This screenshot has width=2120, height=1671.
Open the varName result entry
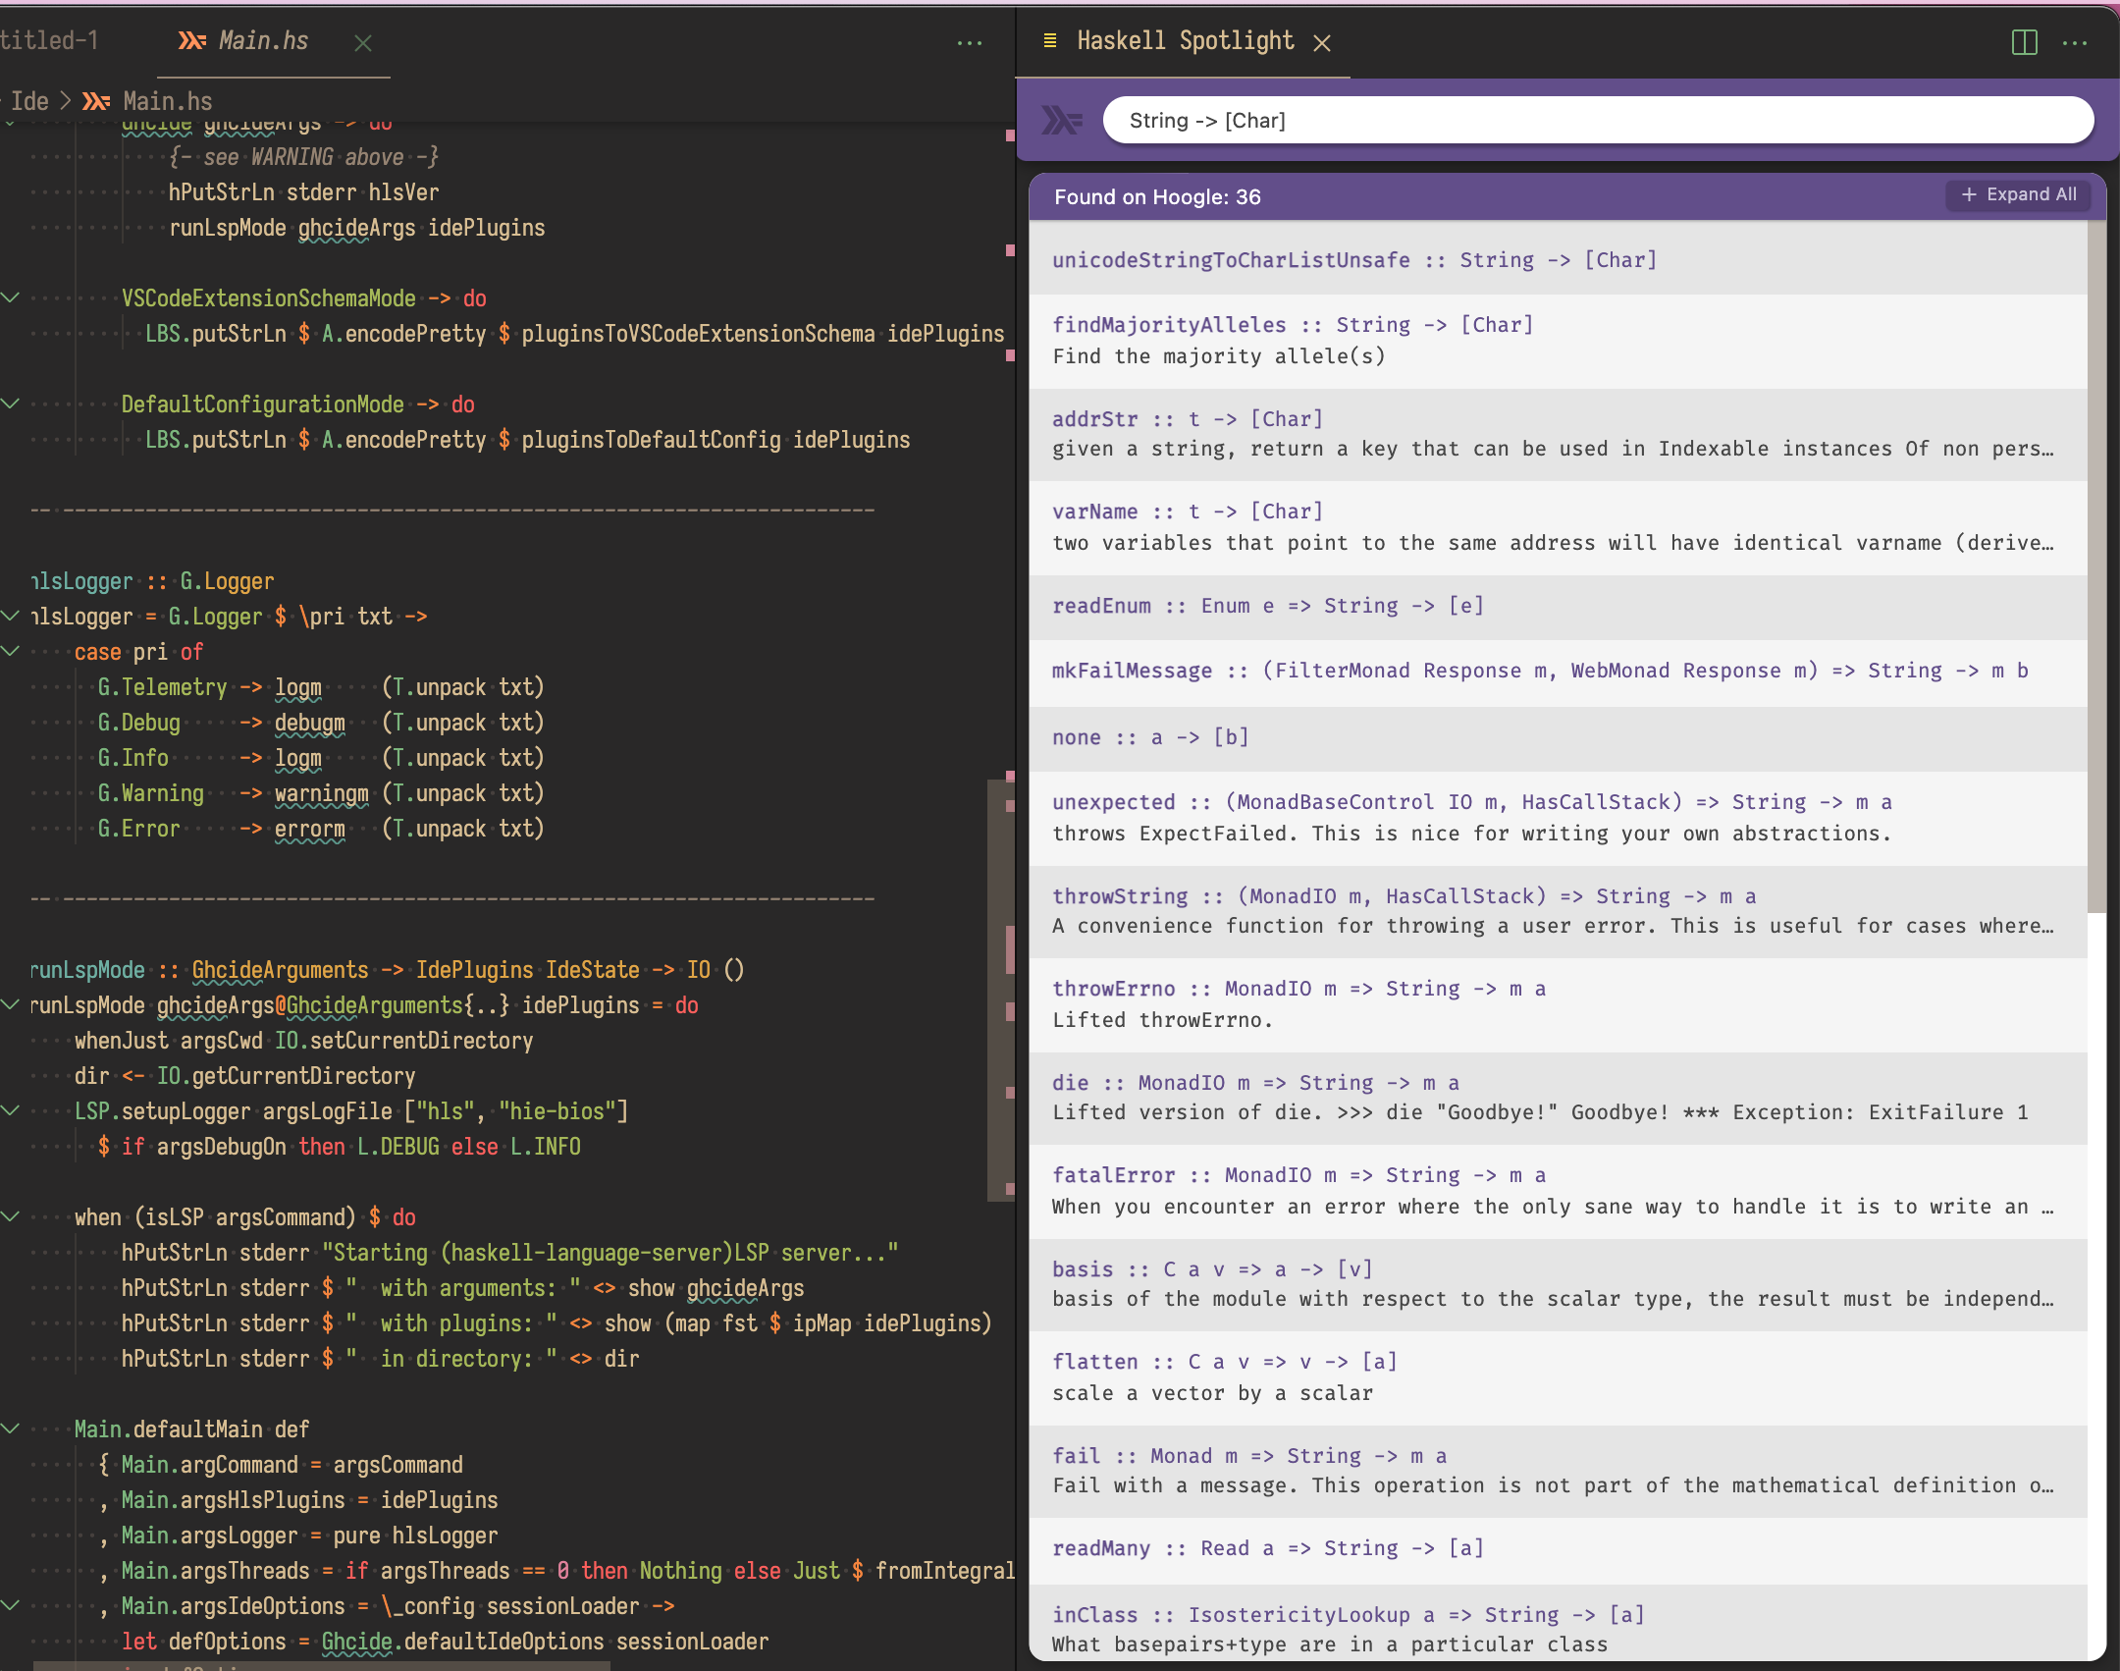pos(1558,527)
